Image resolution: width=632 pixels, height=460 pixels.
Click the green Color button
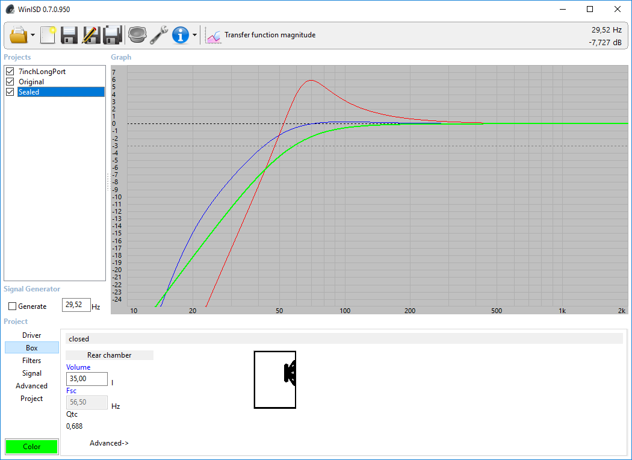[32, 446]
